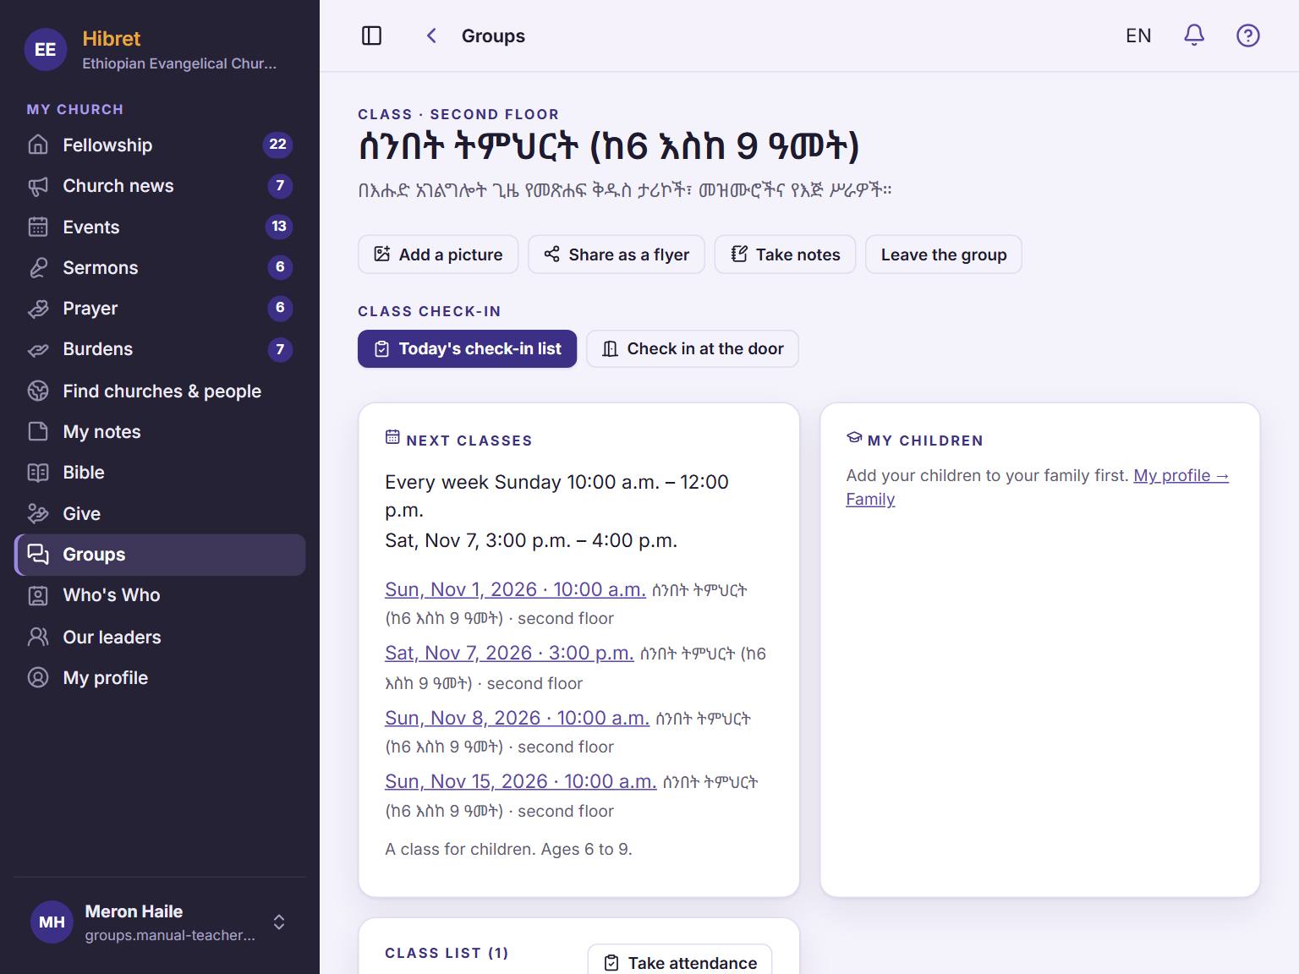Open Sat, Nov 7, 2026 class link
The image size is (1299, 974).
pyautogui.click(x=509, y=653)
